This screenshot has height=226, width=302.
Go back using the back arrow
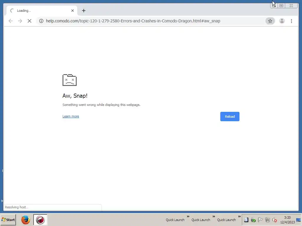click(x=11, y=21)
